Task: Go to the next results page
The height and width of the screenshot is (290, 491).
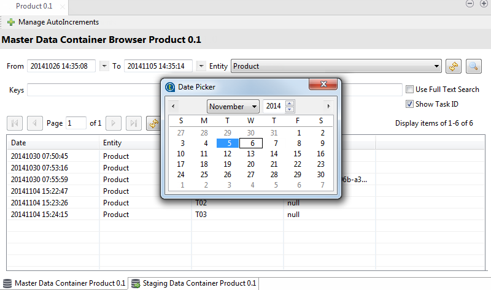Action: (x=113, y=123)
